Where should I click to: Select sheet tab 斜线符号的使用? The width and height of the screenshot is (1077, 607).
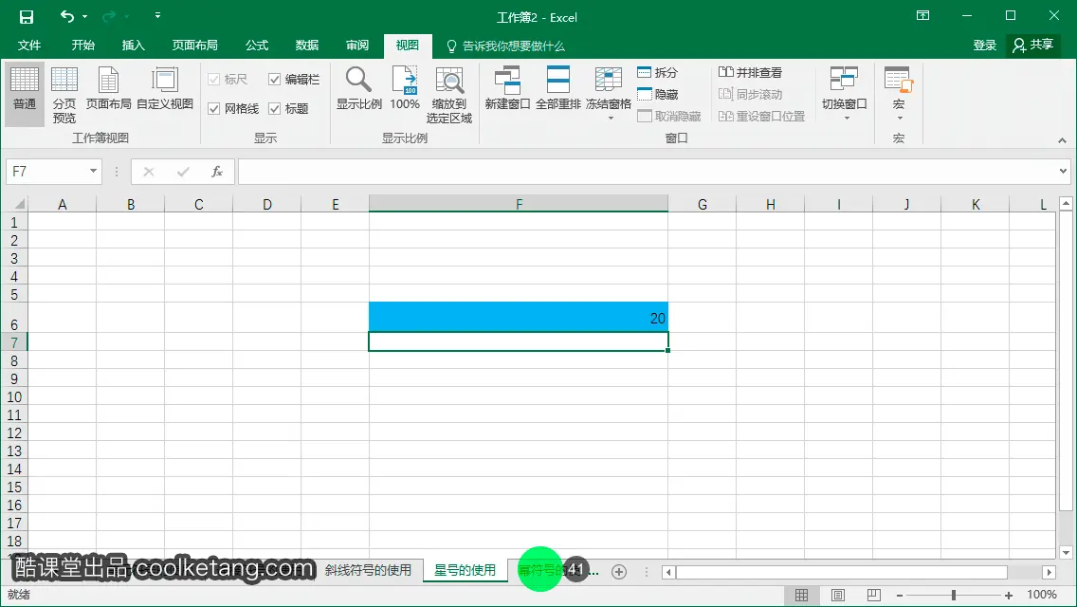368,571
